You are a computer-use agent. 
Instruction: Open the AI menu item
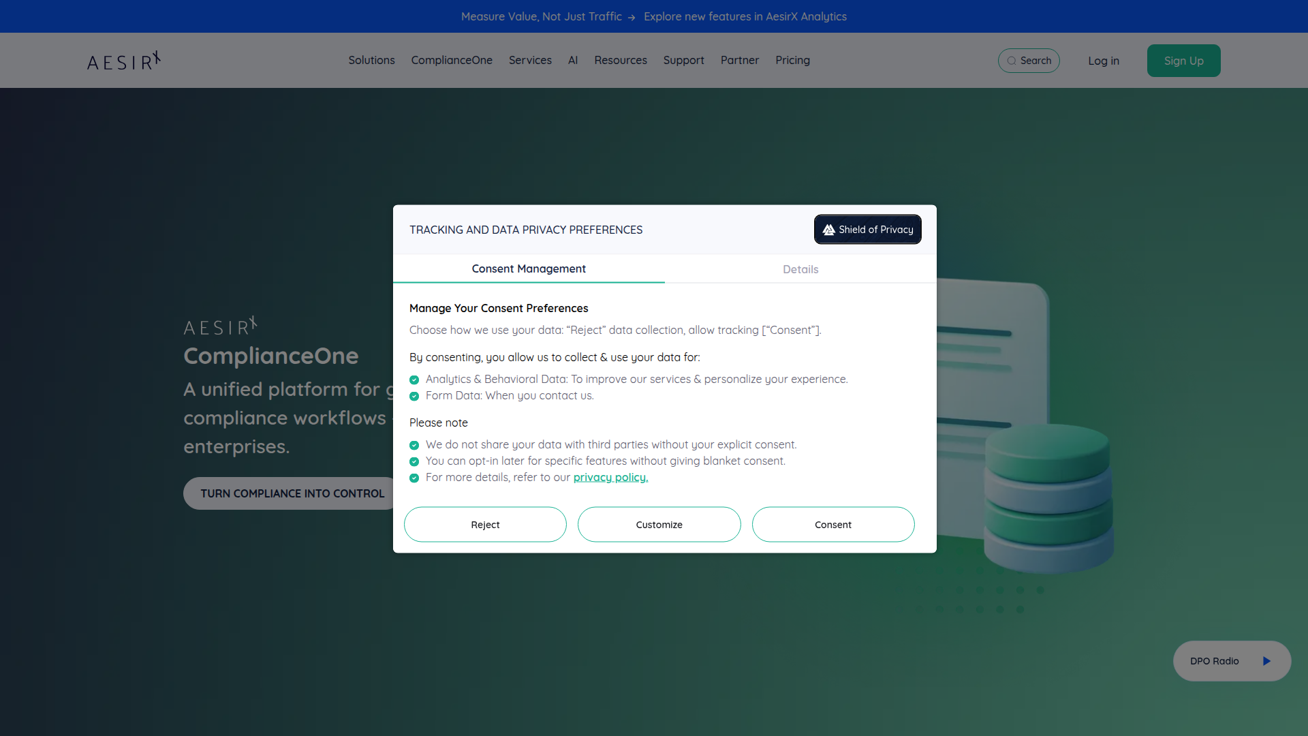click(573, 60)
